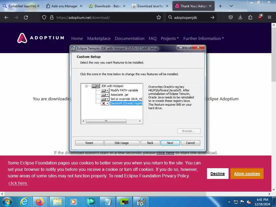Close the CollabNet SearXNG tab
Image resolution: width=276 pixels, height=207 pixels.
(x=38, y=6)
